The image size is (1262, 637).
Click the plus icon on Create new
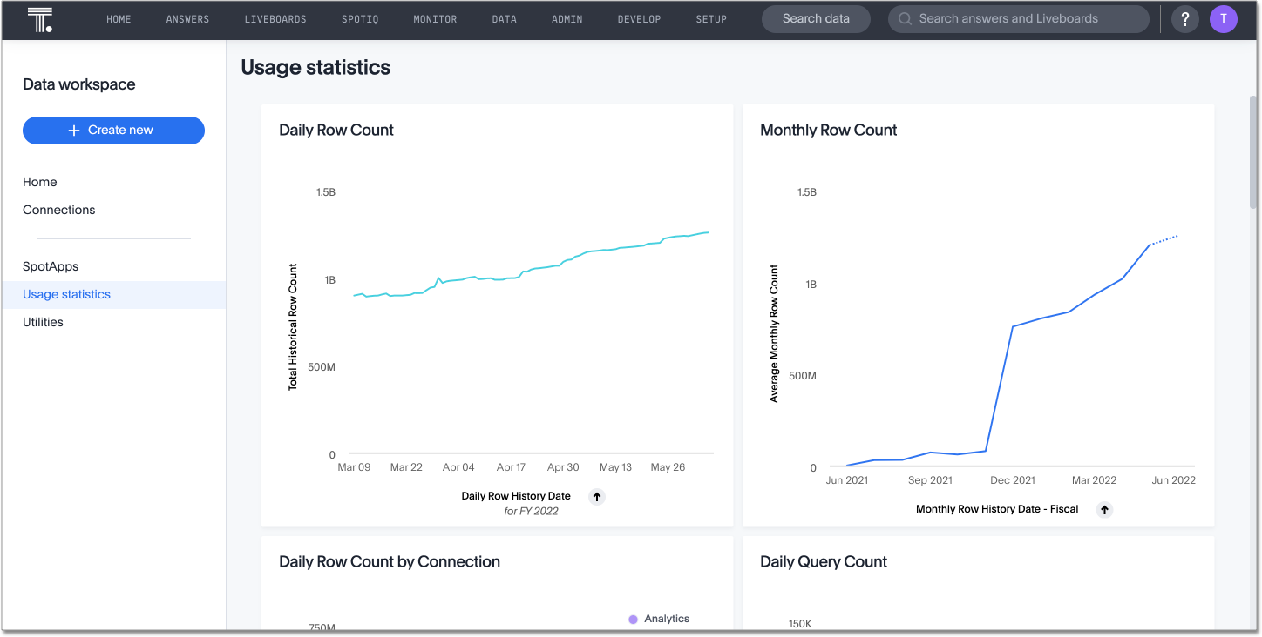73,130
